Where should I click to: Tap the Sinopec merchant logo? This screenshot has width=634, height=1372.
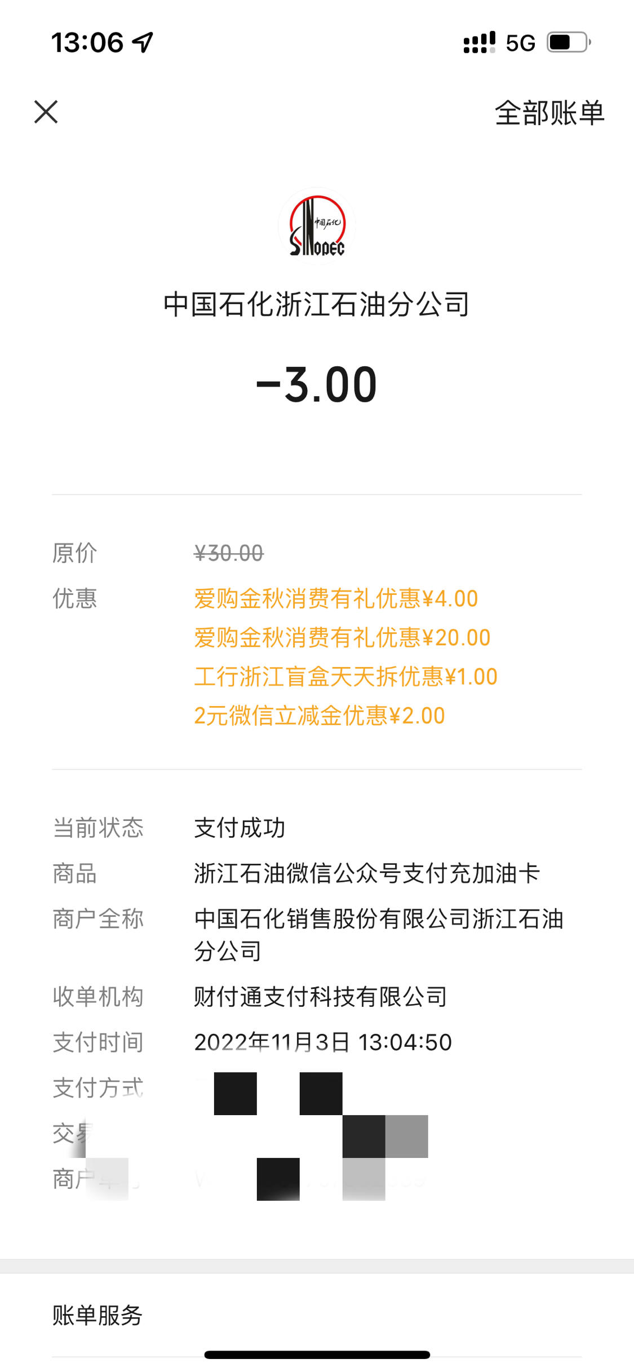point(317,225)
